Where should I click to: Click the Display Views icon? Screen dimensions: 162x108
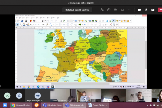71,21
